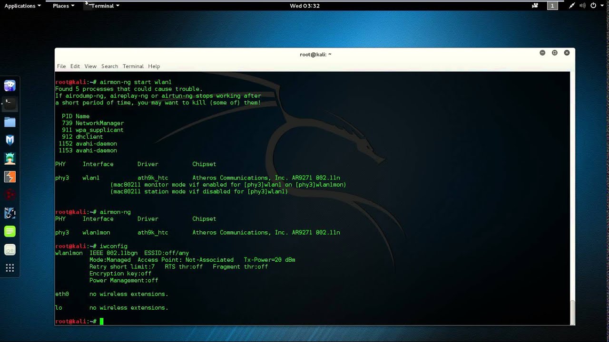This screenshot has height=342, width=609.
Task: Click workspace indicator 1 in top bar
Action: 552,6
